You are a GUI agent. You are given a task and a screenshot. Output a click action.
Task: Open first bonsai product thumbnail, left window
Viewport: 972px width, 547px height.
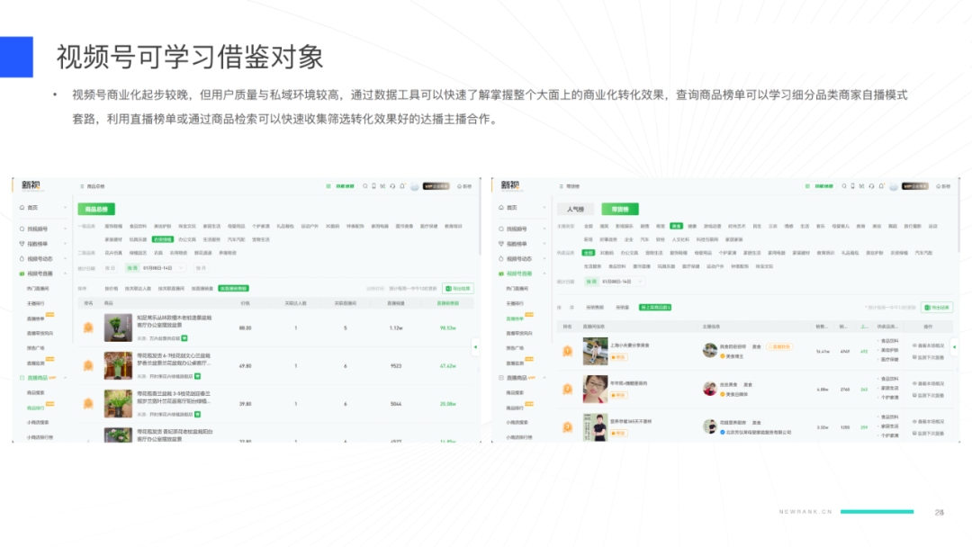pyautogui.click(x=118, y=327)
